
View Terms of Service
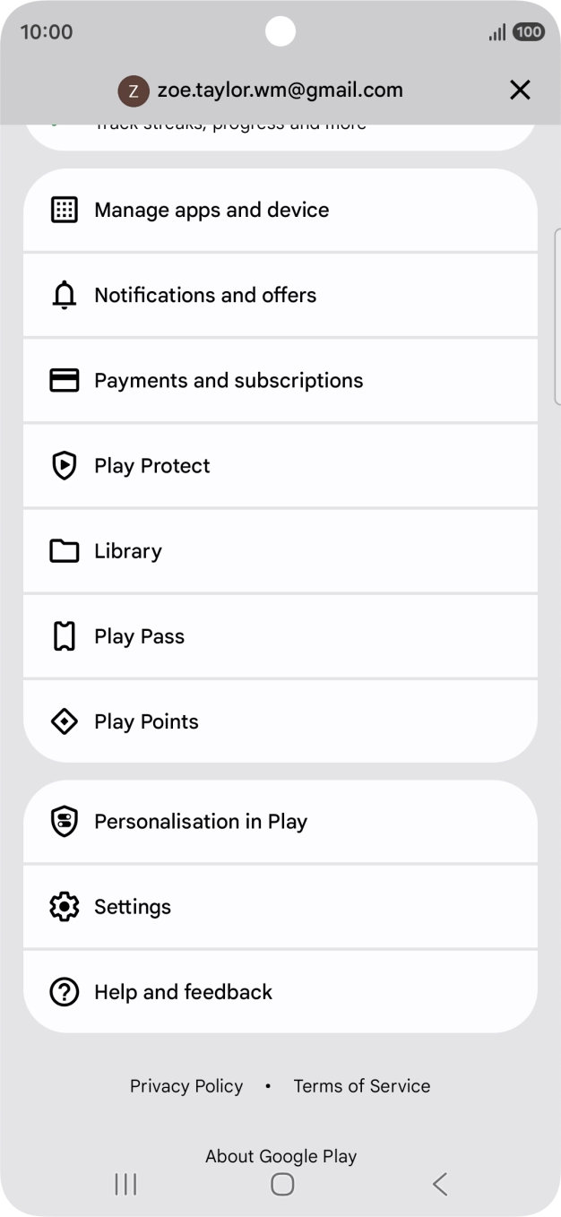362,1085
